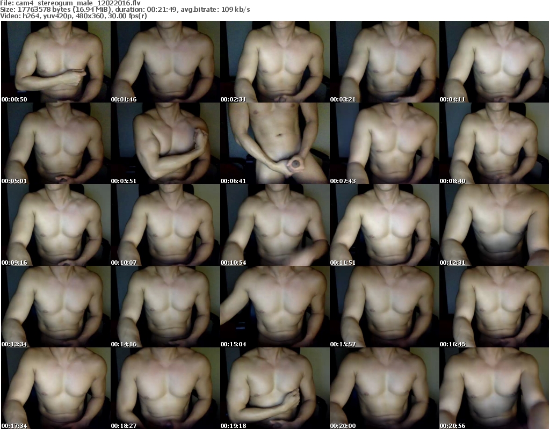Choose the frame marked 00:14:16
550x429 pixels.
165,307
